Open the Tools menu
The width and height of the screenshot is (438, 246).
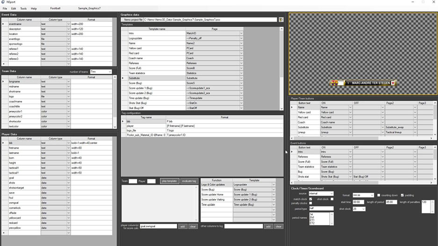23,8
